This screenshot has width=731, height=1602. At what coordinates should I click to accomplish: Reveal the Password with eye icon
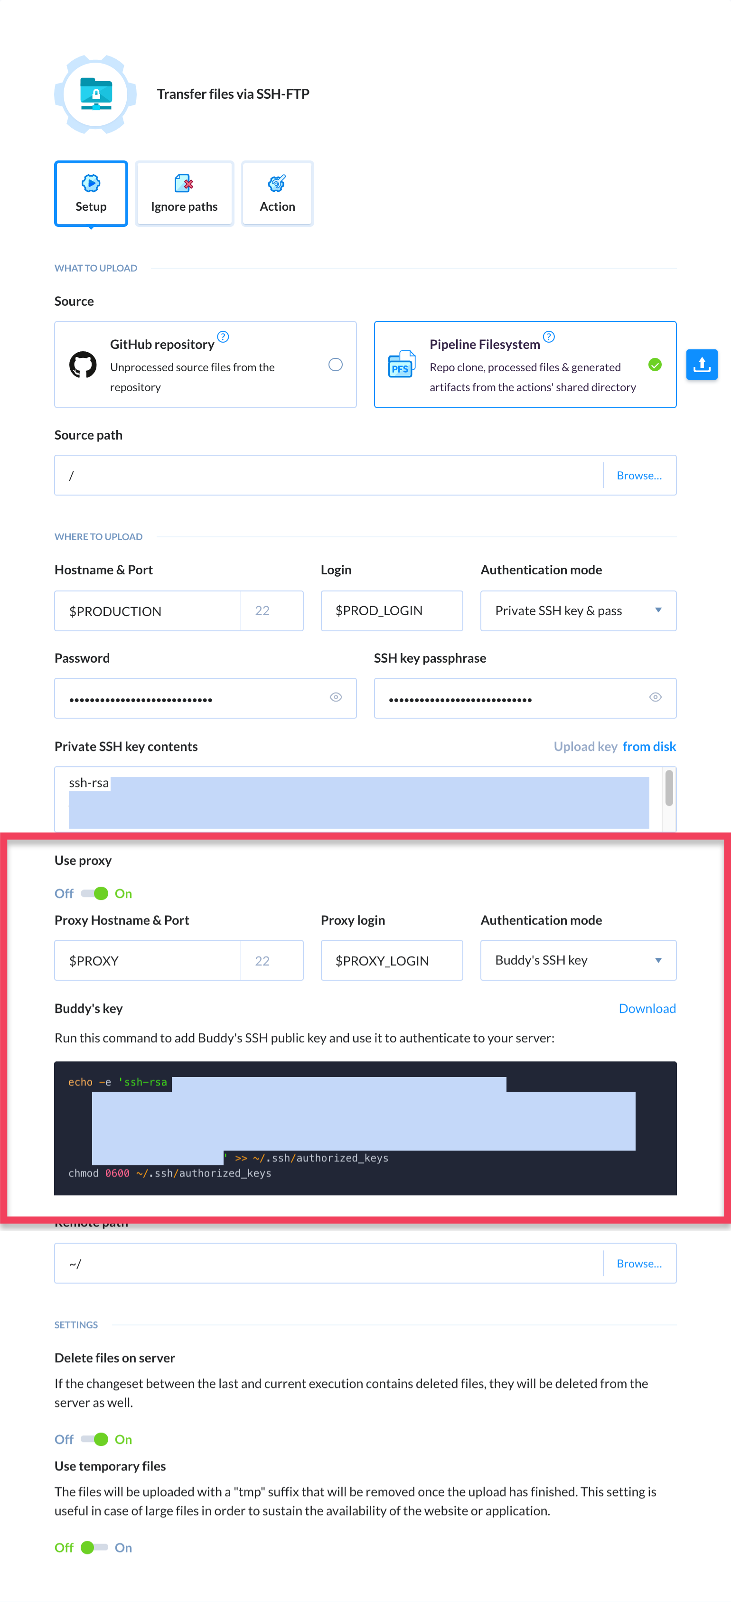(336, 697)
